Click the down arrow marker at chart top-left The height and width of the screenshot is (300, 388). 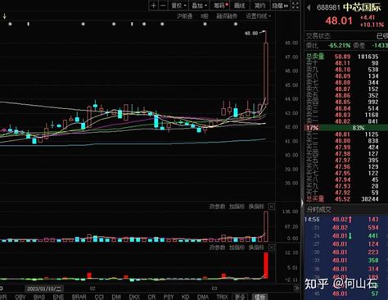[x=4, y=16]
